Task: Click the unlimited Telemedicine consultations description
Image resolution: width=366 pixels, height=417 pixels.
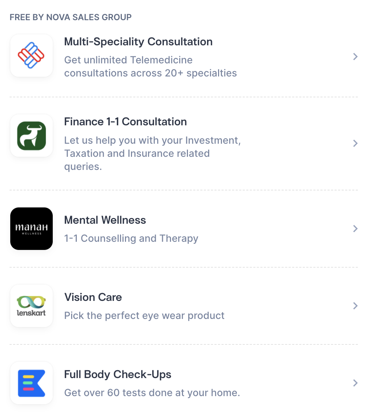Action: [x=150, y=67]
